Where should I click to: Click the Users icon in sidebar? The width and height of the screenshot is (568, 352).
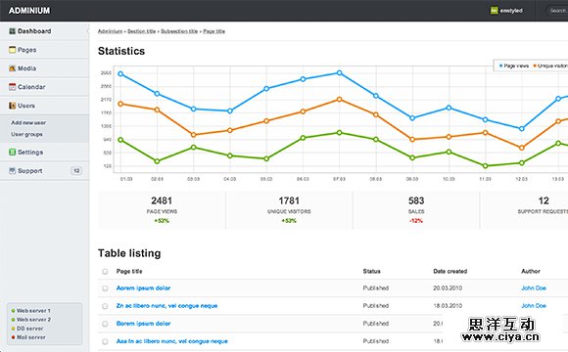13,106
